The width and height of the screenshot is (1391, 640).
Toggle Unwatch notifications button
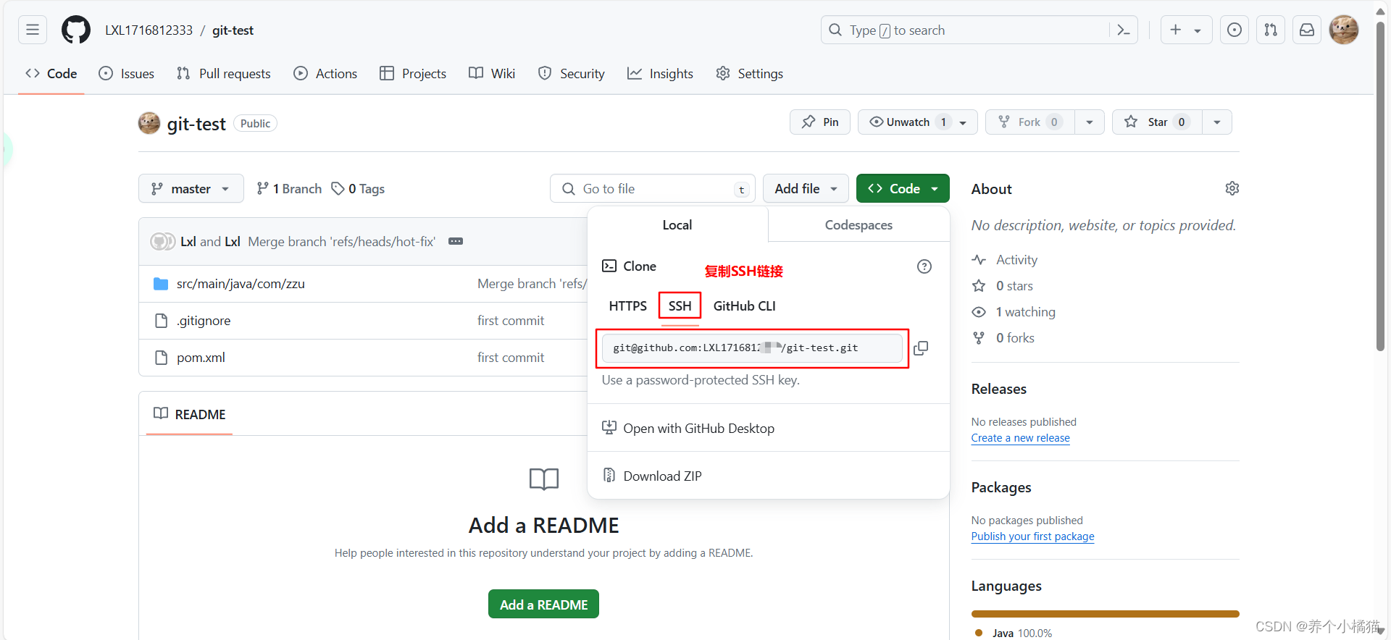click(x=917, y=122)
